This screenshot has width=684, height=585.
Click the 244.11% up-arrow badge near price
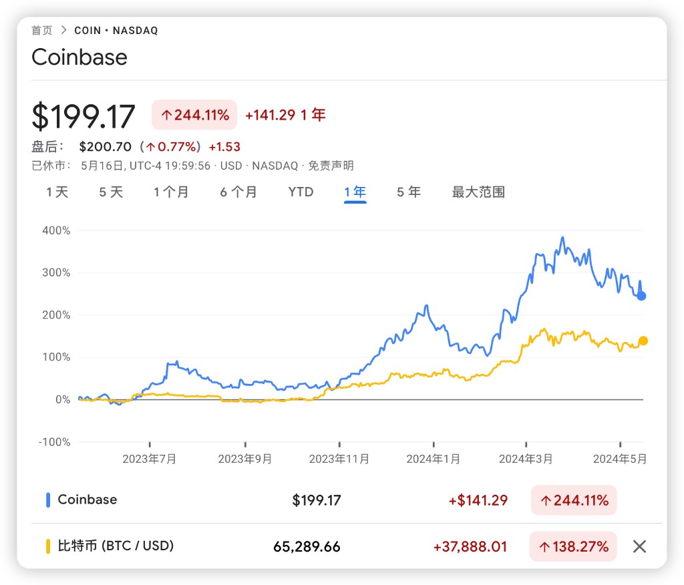(194, 115)
